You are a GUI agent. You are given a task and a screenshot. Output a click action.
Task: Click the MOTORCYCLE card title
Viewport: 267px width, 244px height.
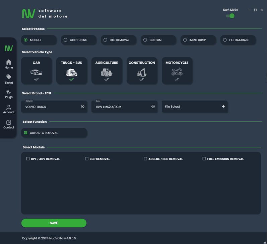[x=177, y=63]
